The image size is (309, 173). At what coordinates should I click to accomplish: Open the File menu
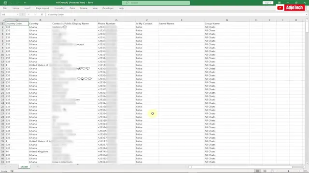[x=5, y=8]
